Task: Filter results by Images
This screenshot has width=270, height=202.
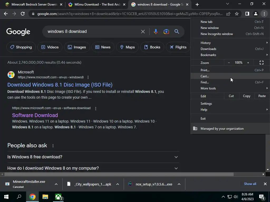Action: click(77, 47)
